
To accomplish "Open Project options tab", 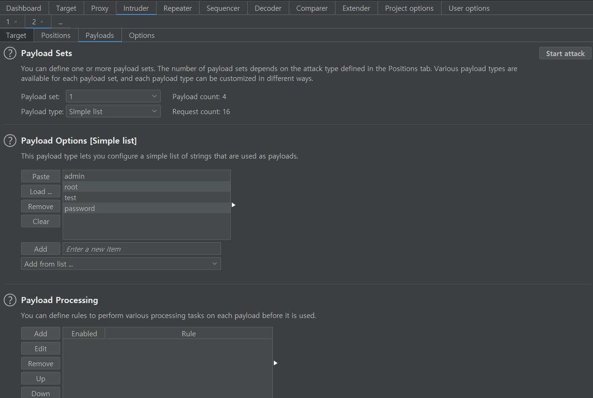I will [409, 8].
